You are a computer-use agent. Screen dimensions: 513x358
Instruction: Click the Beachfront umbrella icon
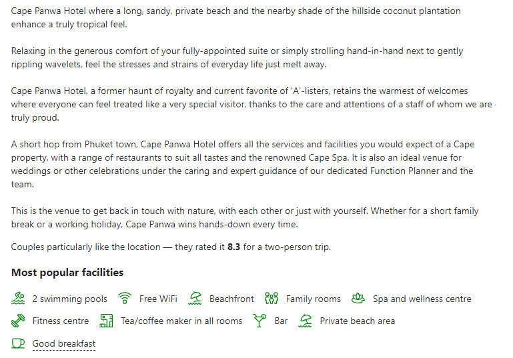[195, 298]
